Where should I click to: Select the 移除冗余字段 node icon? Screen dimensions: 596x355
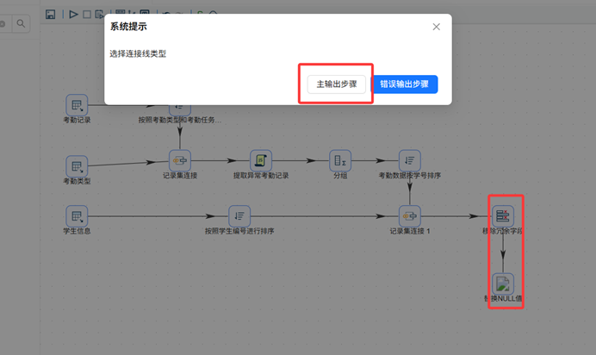(x=503, y=216)
